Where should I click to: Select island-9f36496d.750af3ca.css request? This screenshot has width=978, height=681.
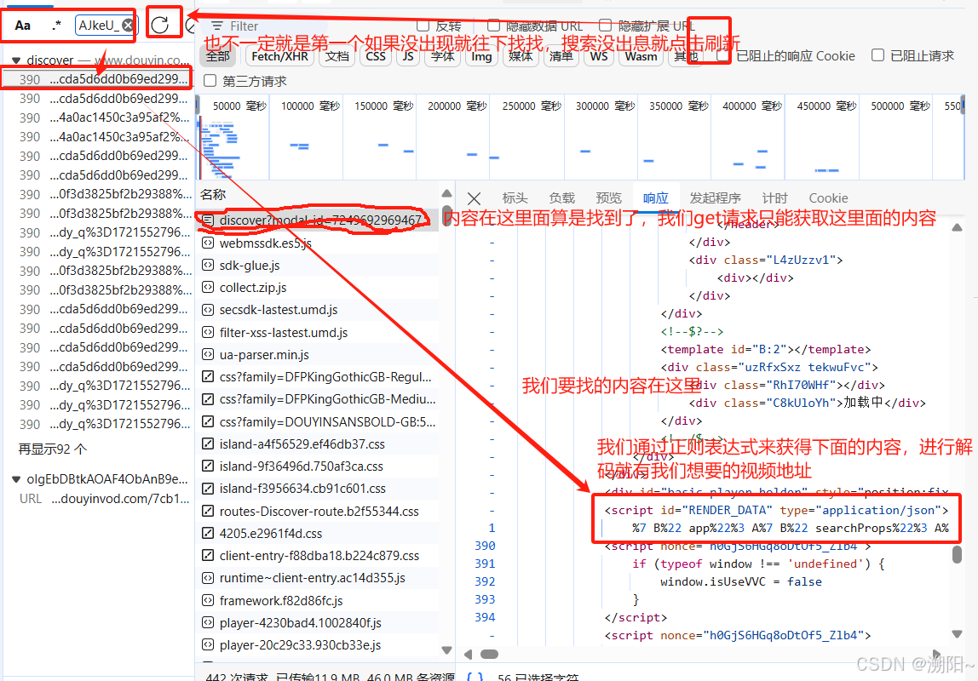click(x=318, y=466)
